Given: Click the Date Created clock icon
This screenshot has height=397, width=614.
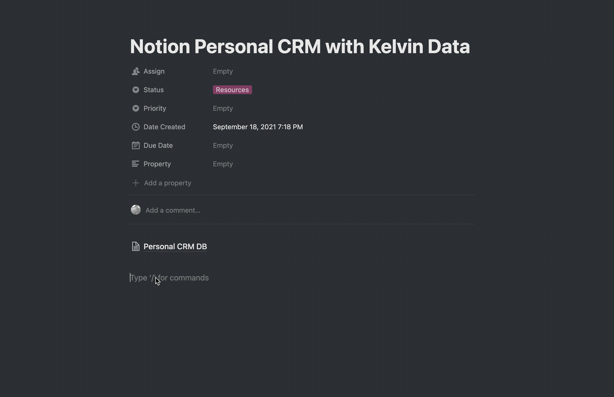Looking at the screenshot, I should coord(136,127).
